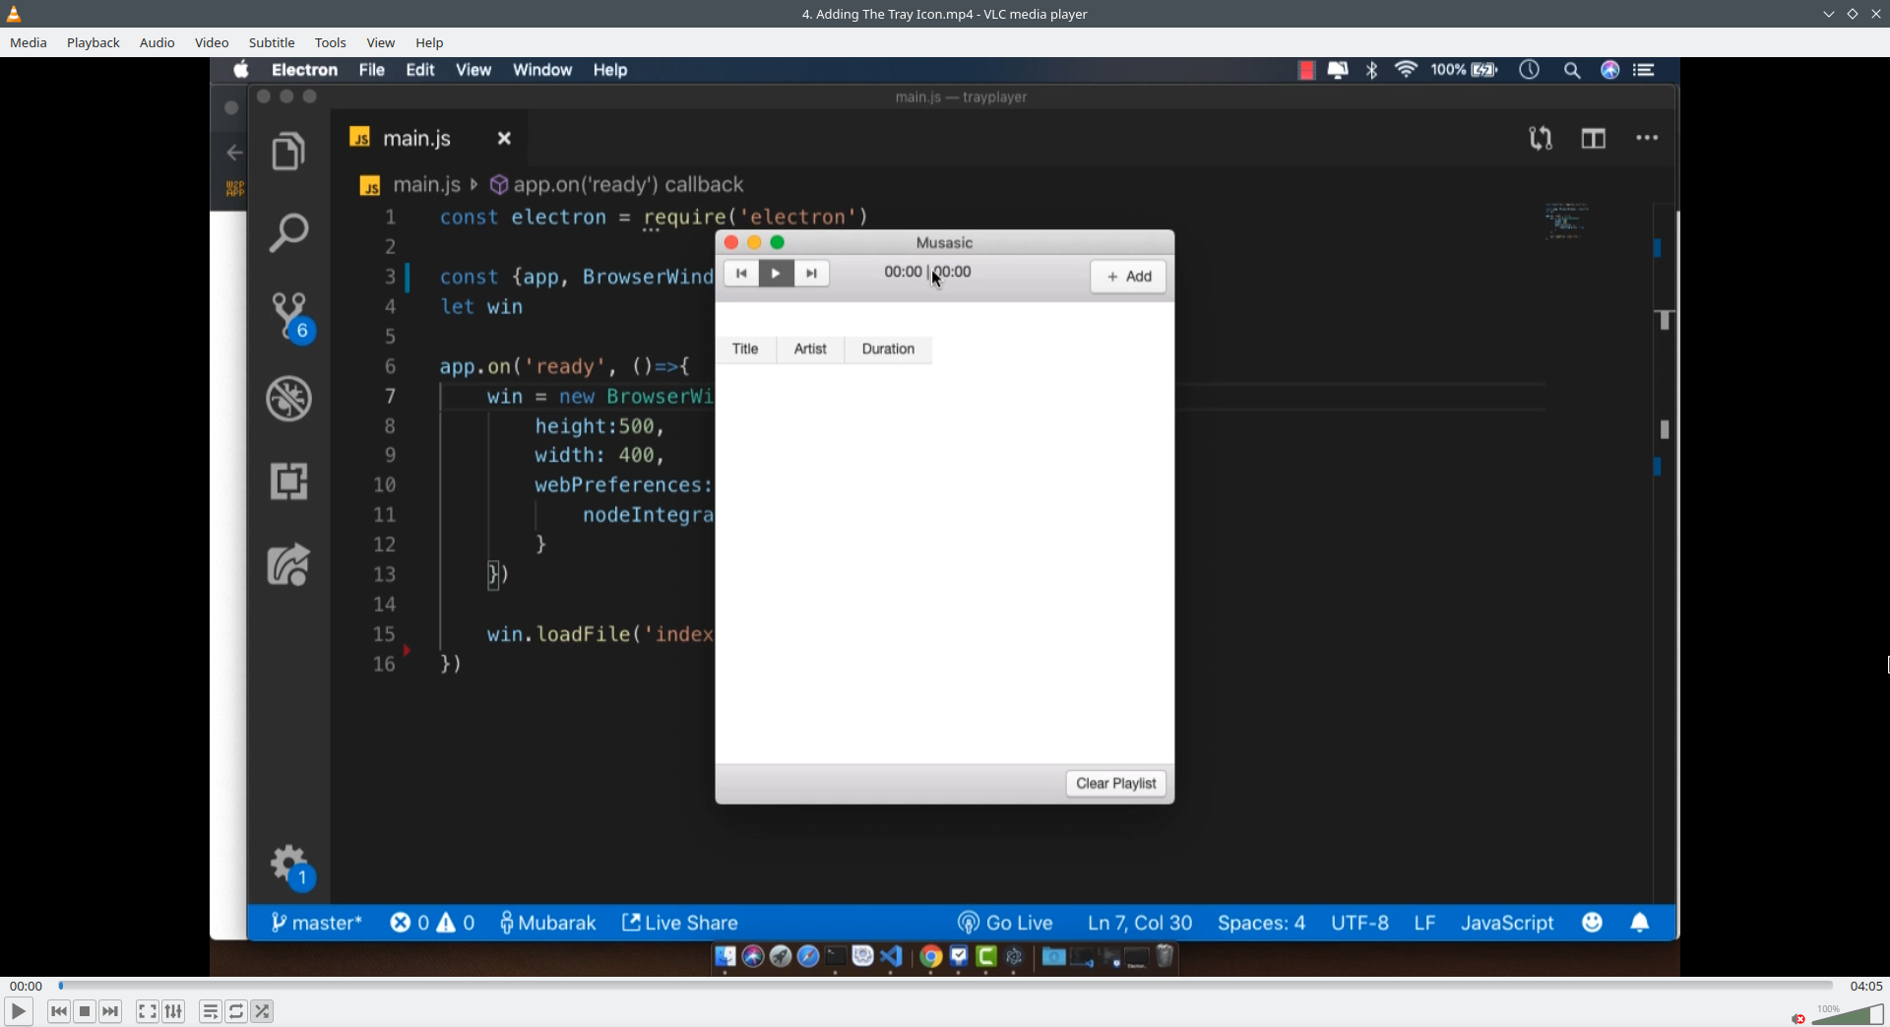
Task: Open the Search view in VS Code
Action: coord(288,232)
